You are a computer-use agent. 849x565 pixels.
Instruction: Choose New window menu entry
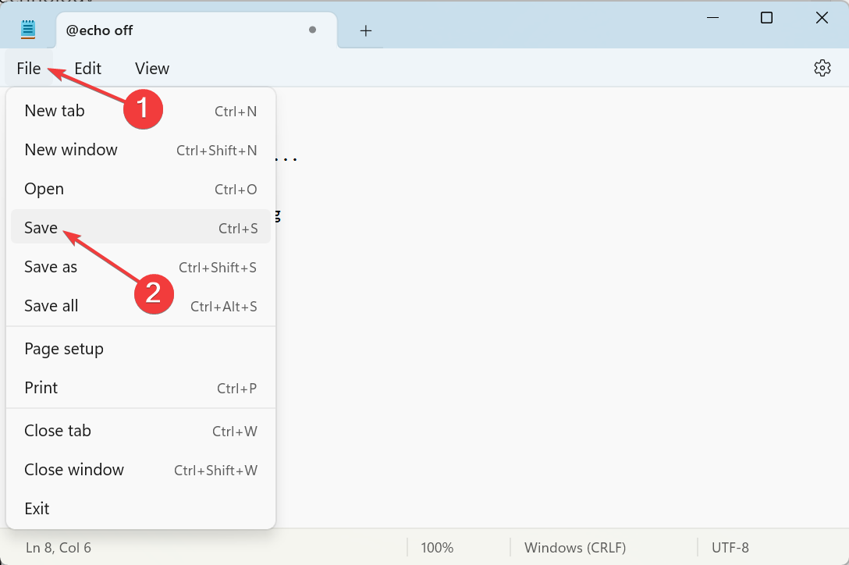click(71, 150)
